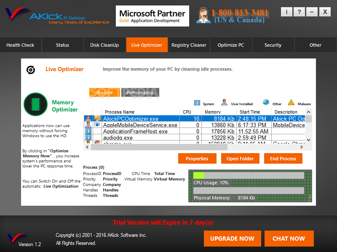Click start time 11:52:55 AM
The width and height of the screenshot is (337, 252).
click(x=253, y=131)
